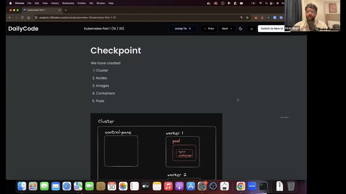The height and width of the screenshot is (194, 346).
Task: Click the battery status icon
Action: (x=254, y=3)
